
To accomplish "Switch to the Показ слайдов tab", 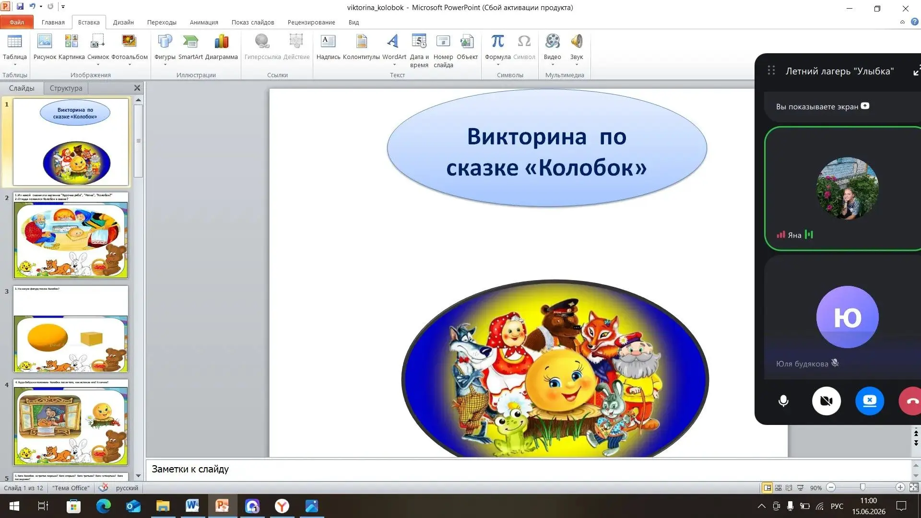I will coord(253,22).
